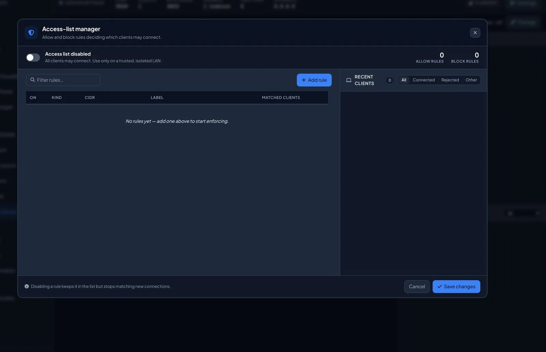Click the Filter rules search field

click(x=63, y=80)
